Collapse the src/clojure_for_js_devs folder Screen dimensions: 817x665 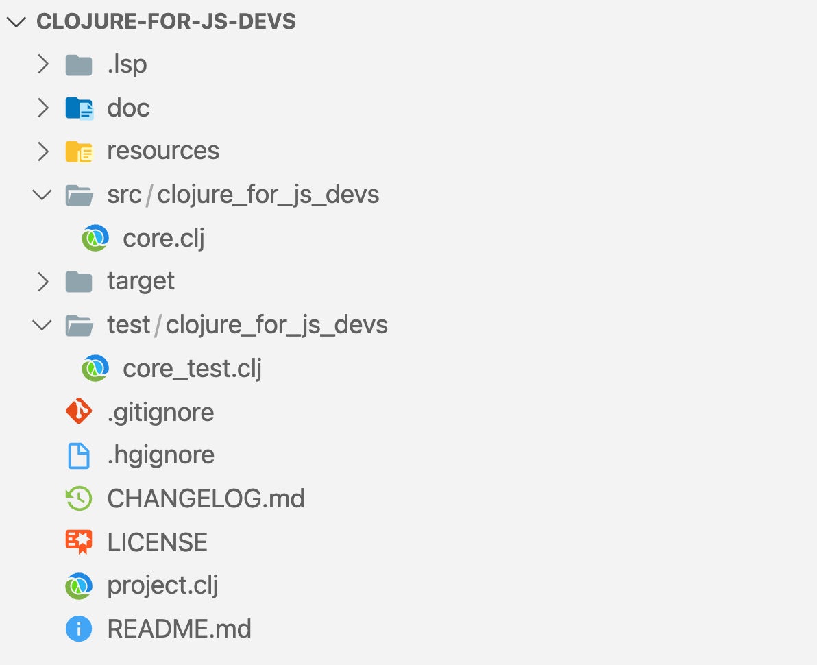click(x=42, y=194)
